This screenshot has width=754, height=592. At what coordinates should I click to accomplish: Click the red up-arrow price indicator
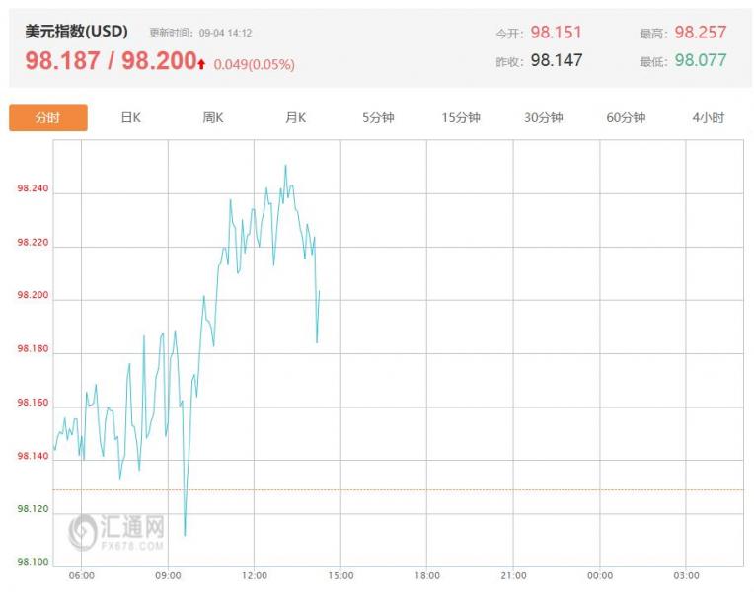click(x=201, y=64)
